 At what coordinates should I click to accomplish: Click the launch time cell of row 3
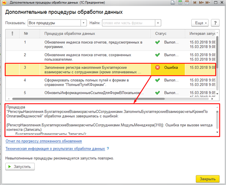(x=200, y=70)
